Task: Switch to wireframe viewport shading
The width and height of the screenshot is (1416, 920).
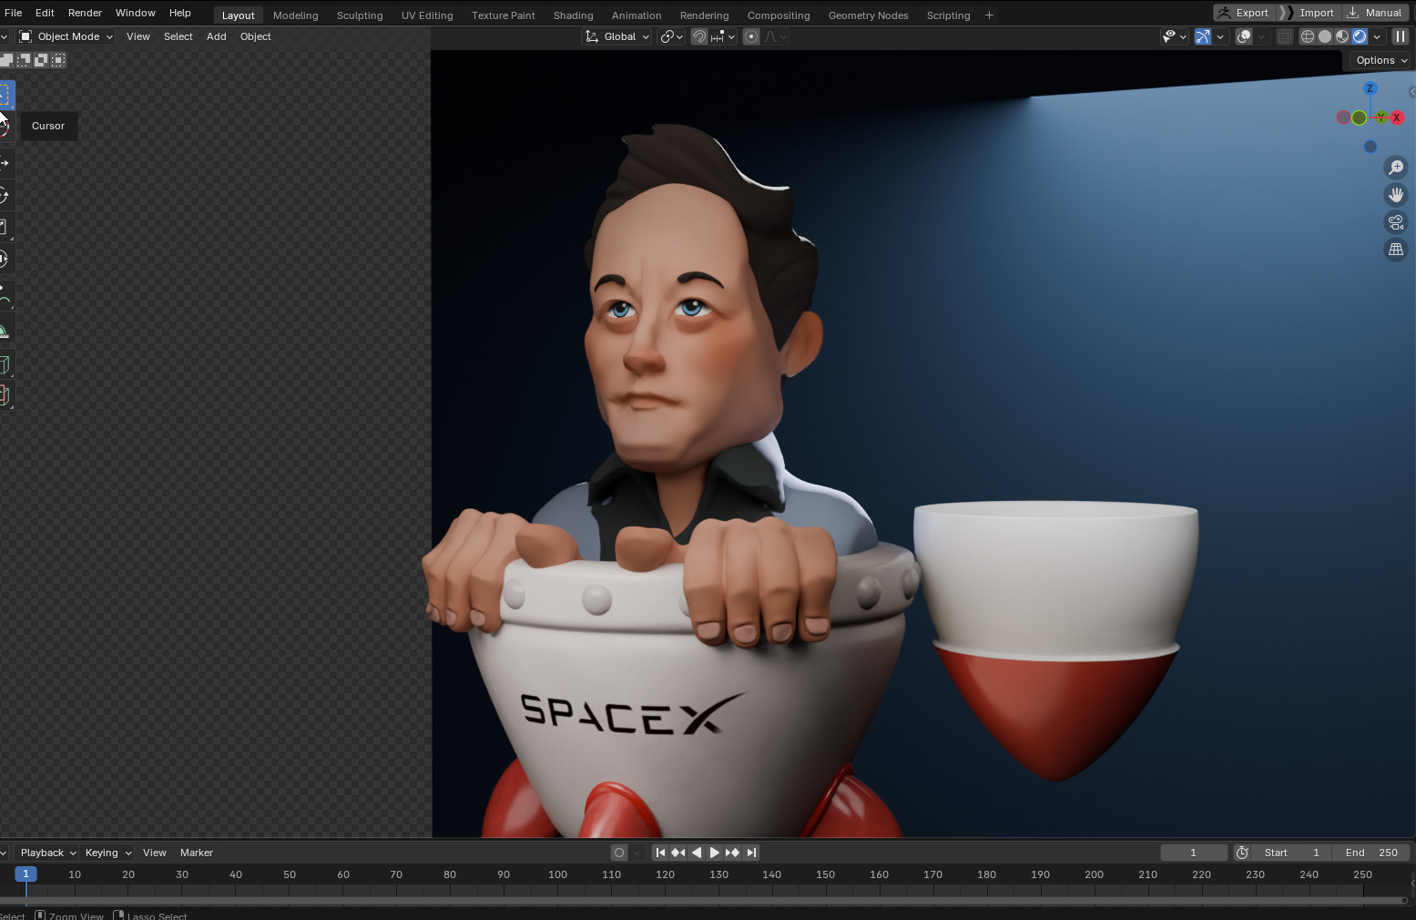Action: (x=1308, y=36)
